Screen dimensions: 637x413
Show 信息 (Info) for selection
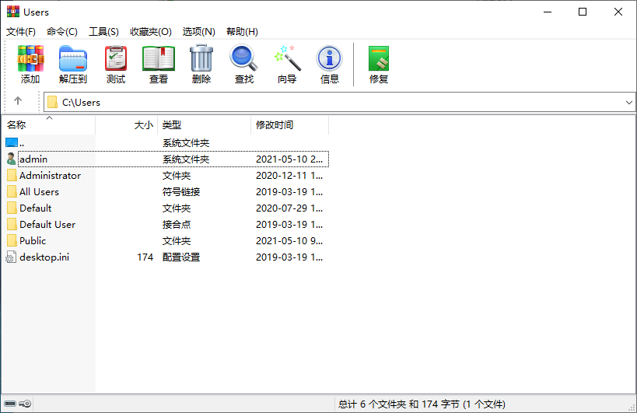330,64
